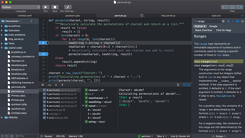Clear console with trash icon

[x=178, y=85]
